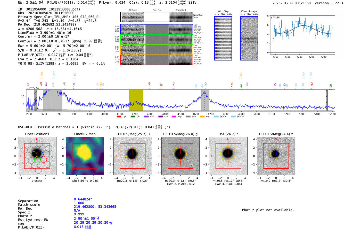
Task: Open the HSC(26.2) r cutout
Action: (x=228, y=156)
